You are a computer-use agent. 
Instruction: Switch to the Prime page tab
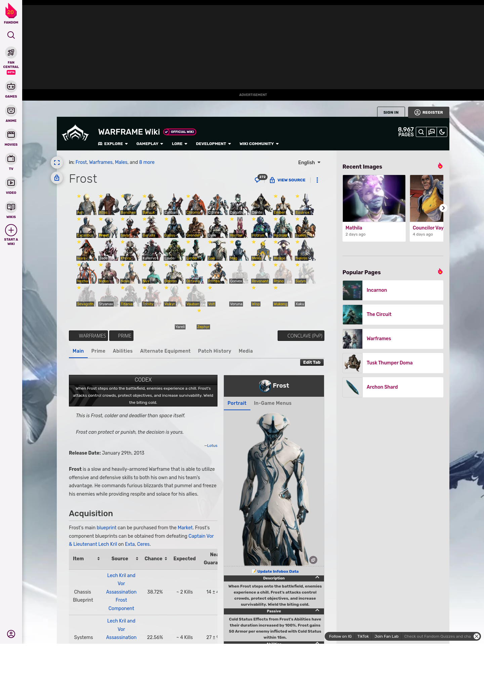pyautogui.click(x=98, y=351)
